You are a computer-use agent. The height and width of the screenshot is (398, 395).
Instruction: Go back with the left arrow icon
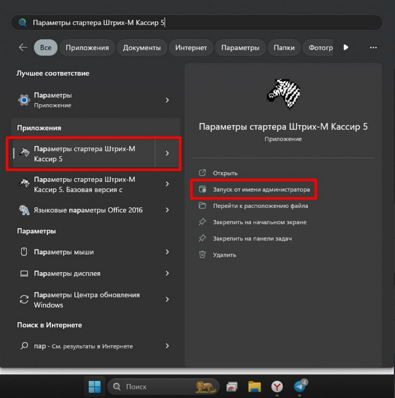pyautogui.click(x=23, y=47)
